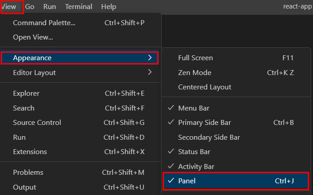This screenshot has height=195, width=313.
Task: Open the Appearance menu entry
Action: [x=80, y=58]
